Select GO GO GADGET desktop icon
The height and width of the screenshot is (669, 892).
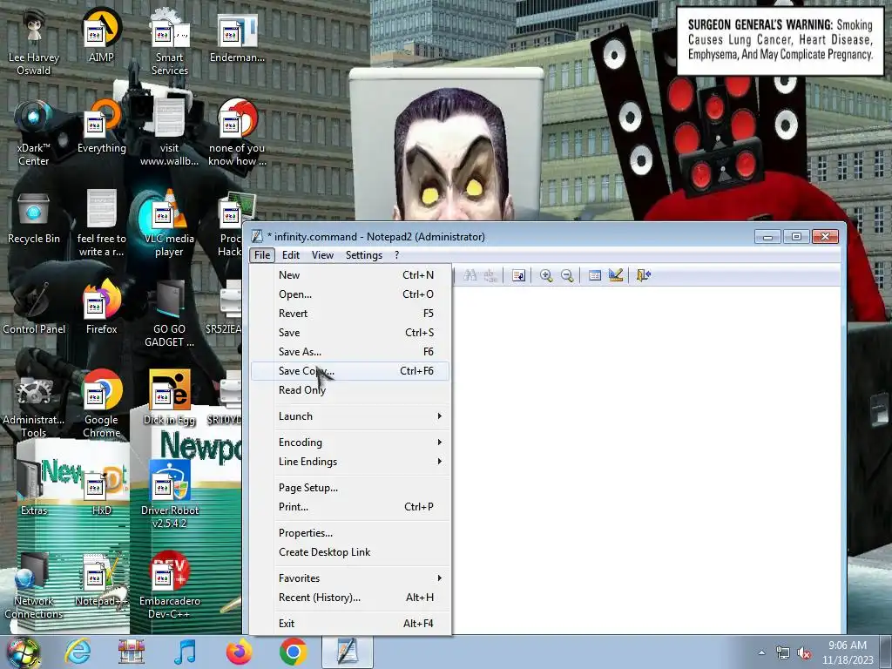point(169,314)
